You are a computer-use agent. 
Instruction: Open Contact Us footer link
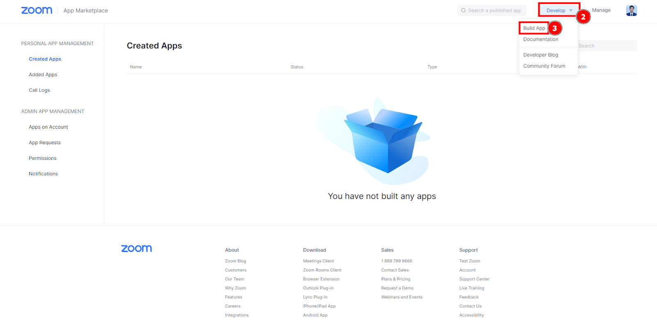tap(470, 306)
